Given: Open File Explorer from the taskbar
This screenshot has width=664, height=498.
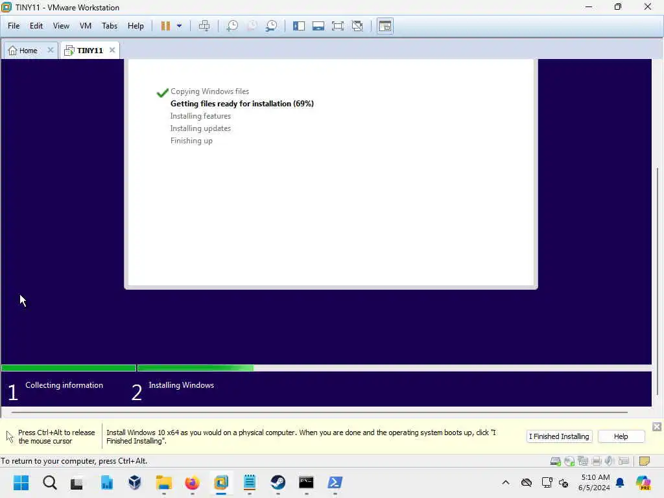Looking at the screenshot, I should click(x=163, y=482).
